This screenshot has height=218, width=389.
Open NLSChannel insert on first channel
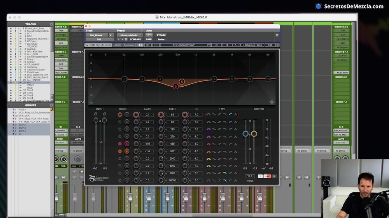tap(61, 73)
